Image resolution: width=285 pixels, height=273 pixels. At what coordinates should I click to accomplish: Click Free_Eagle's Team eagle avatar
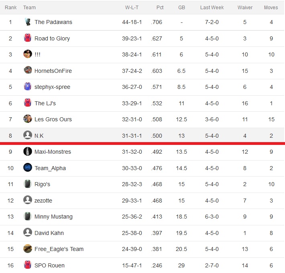28,249
